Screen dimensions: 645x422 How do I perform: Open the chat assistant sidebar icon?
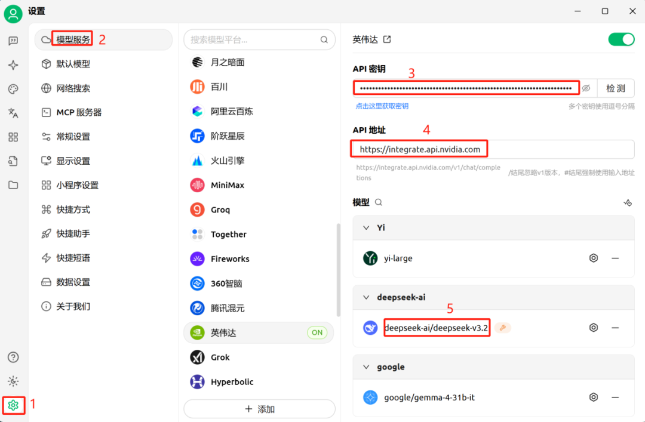pyautogui.click(x=13, y=41)
